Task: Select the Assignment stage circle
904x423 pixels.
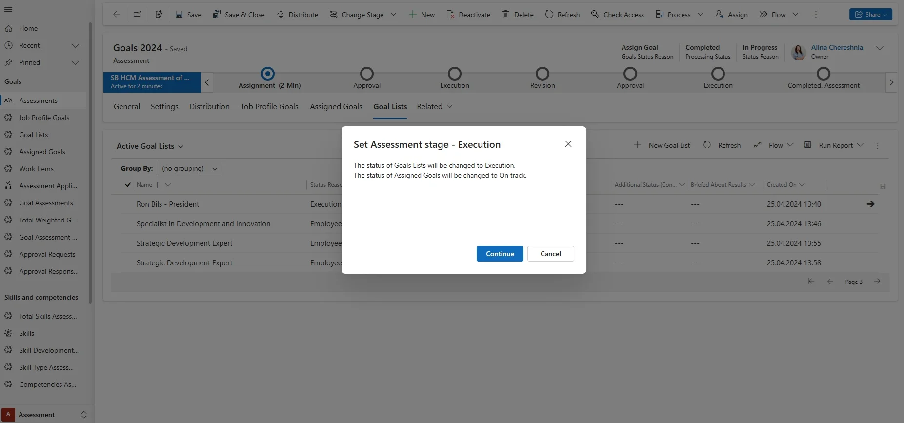Action: coord(268,74)
